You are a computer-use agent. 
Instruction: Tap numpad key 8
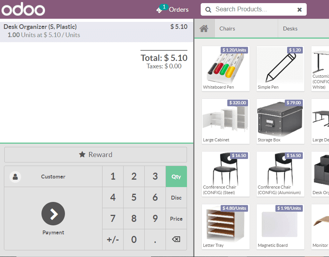(134, 219)
